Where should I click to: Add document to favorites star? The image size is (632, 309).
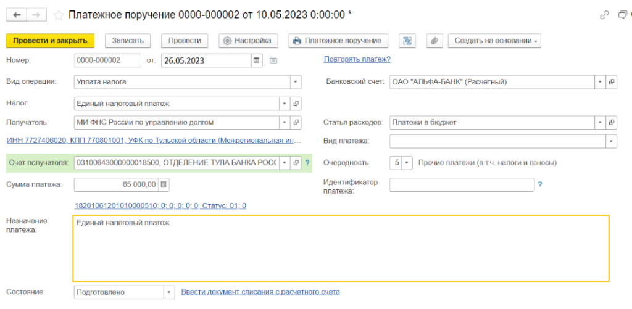coord(59,15)
